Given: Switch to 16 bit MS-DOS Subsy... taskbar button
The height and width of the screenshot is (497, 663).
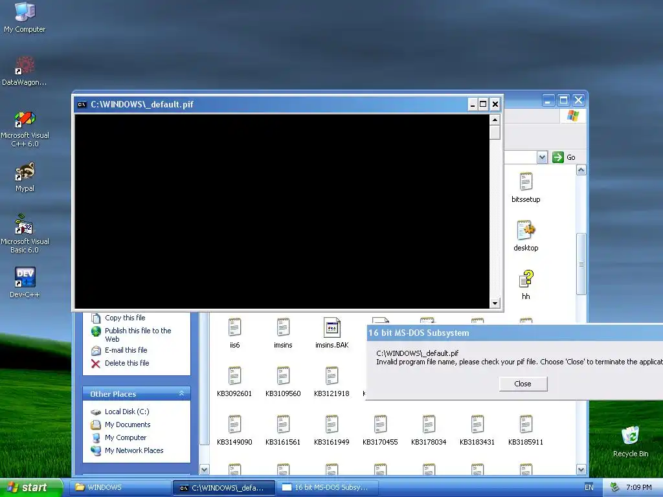Looking at the screenshot, I should (x=328, y=488).
